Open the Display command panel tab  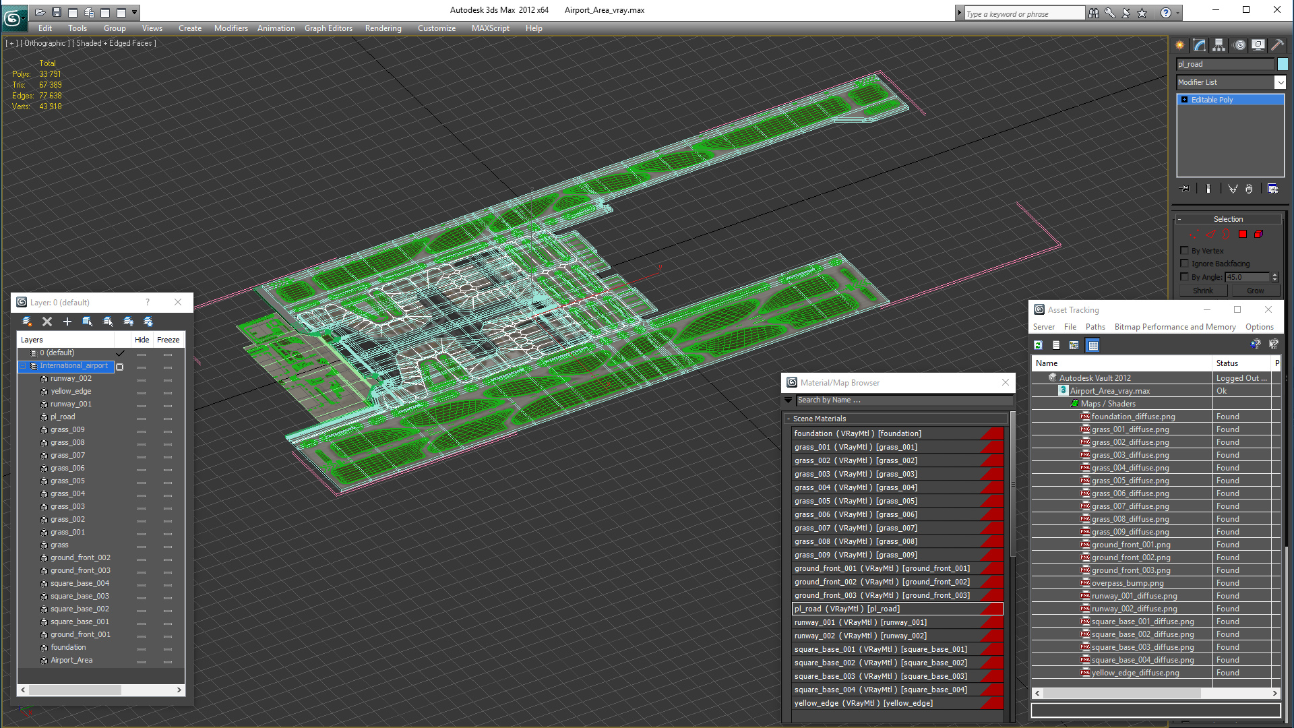coord(1258,45)
